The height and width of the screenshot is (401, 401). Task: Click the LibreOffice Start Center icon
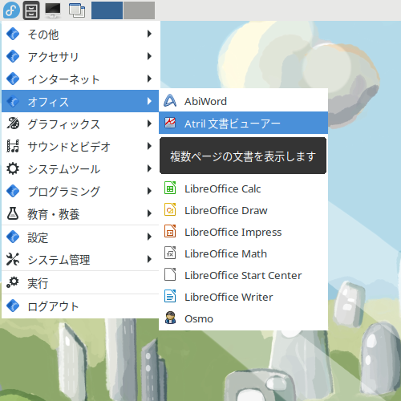point(170,274)
